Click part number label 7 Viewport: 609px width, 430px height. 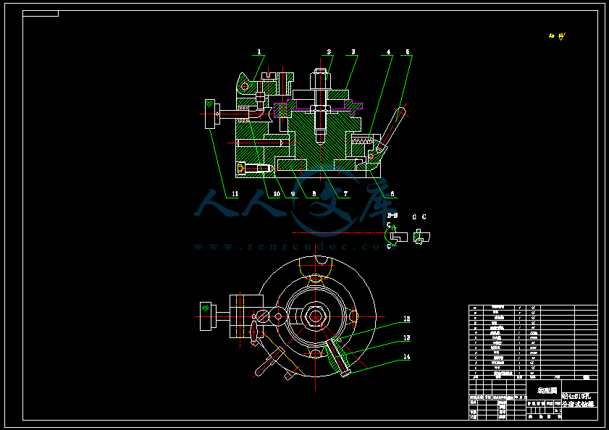click(345, 194)
